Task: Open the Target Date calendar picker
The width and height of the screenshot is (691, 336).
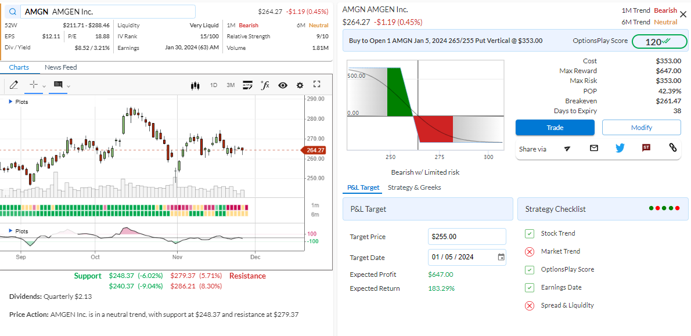Action: tap(501, 257)
